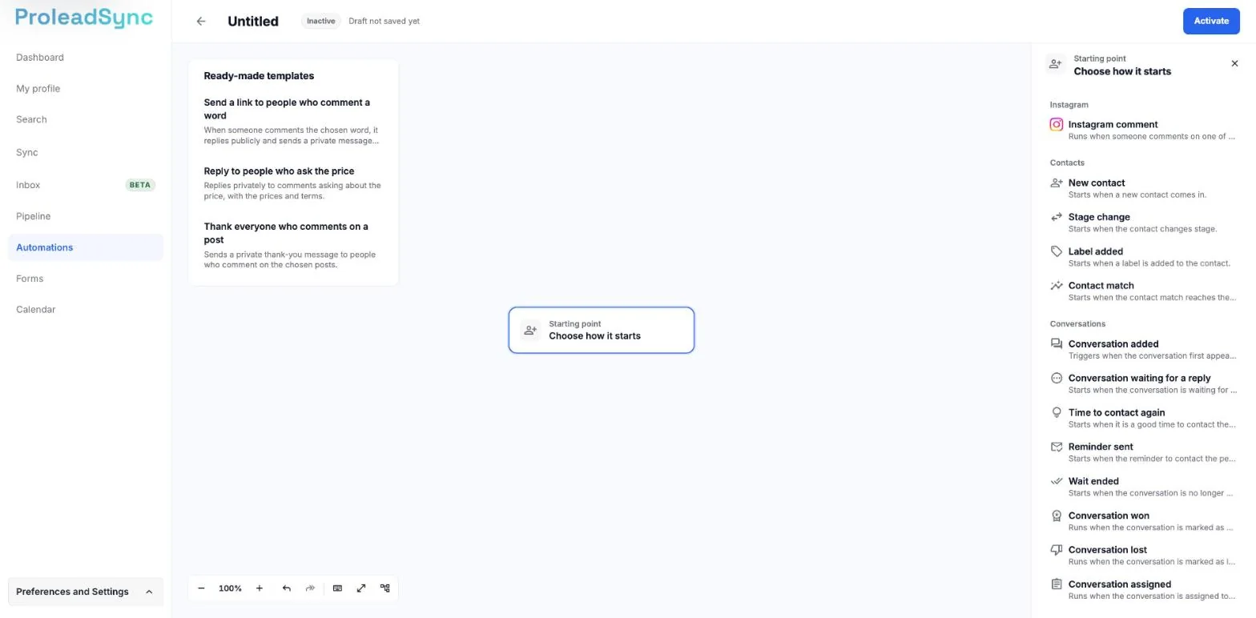Choose the Wait ended trigger
The height and width of the screenshot is (618, 1256).
coord(1143,487)
